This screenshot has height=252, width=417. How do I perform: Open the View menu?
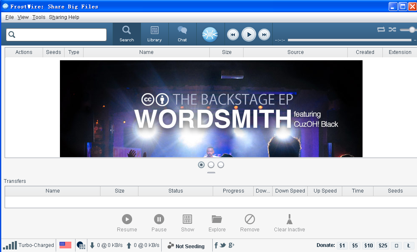[23, 17]
